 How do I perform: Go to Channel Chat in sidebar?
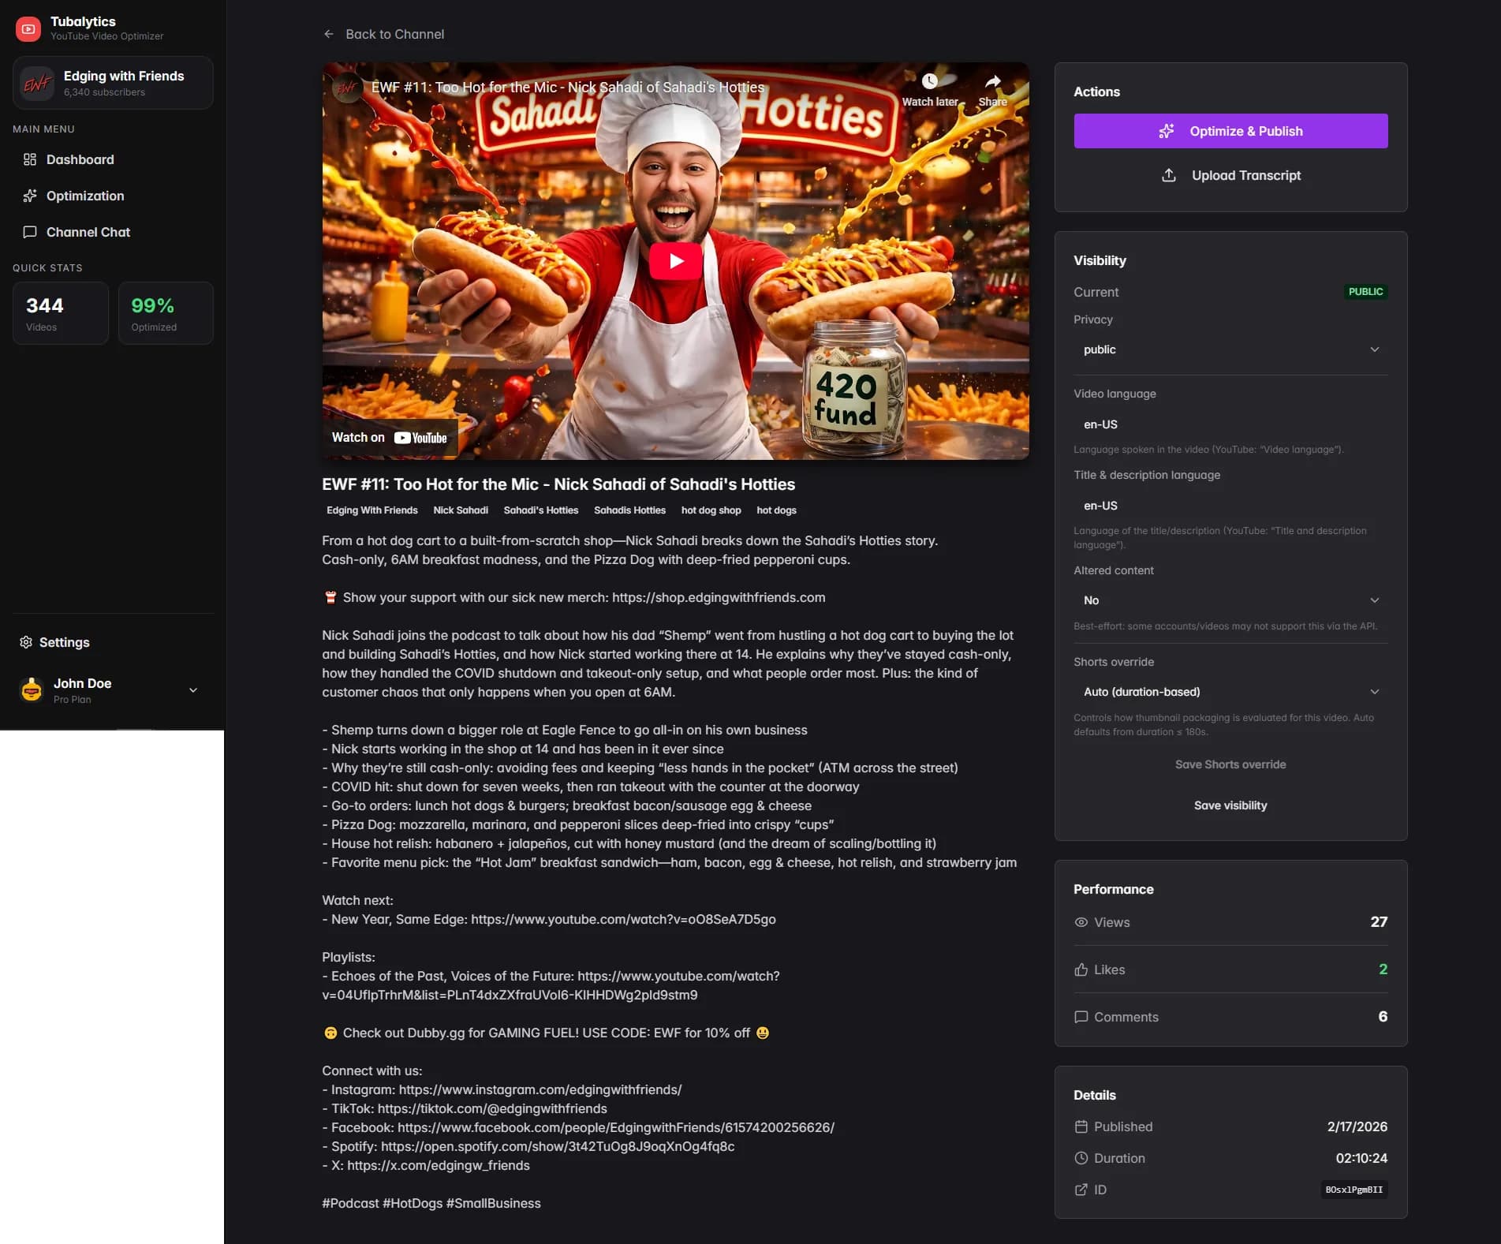click(x=88, y=232)
